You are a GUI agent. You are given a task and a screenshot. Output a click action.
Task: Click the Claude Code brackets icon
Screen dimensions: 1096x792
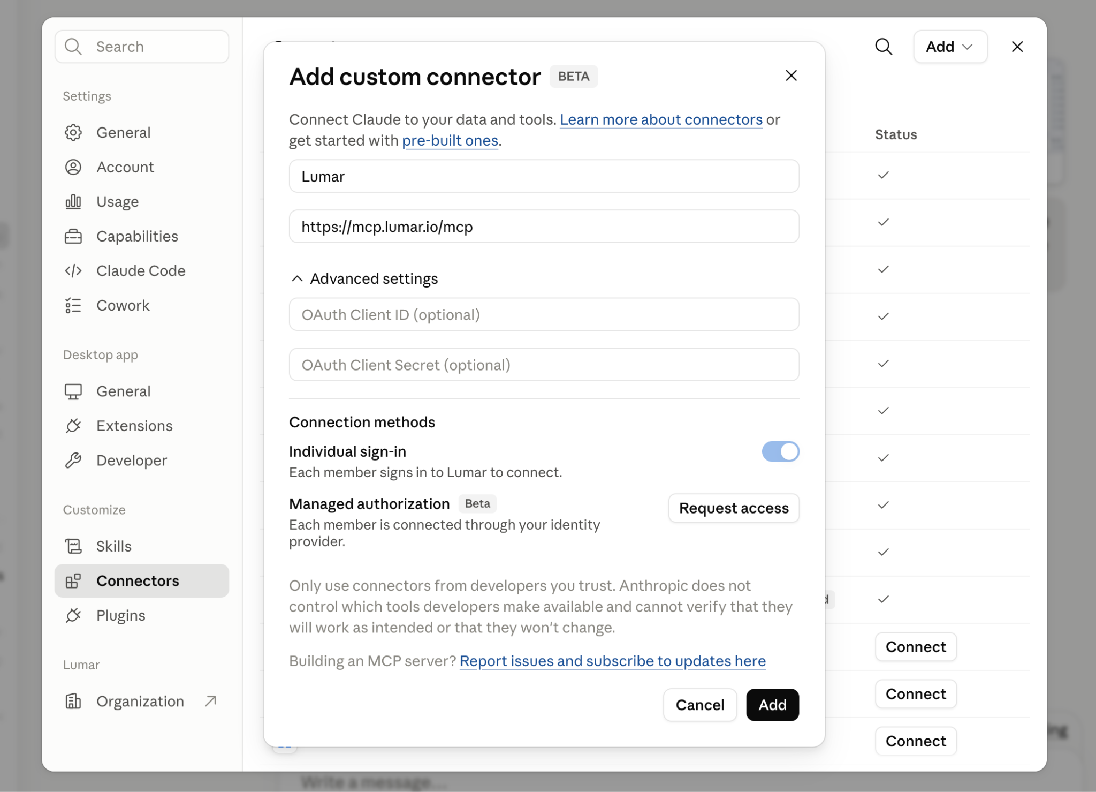pyautogui.click(x=73, y=271)
